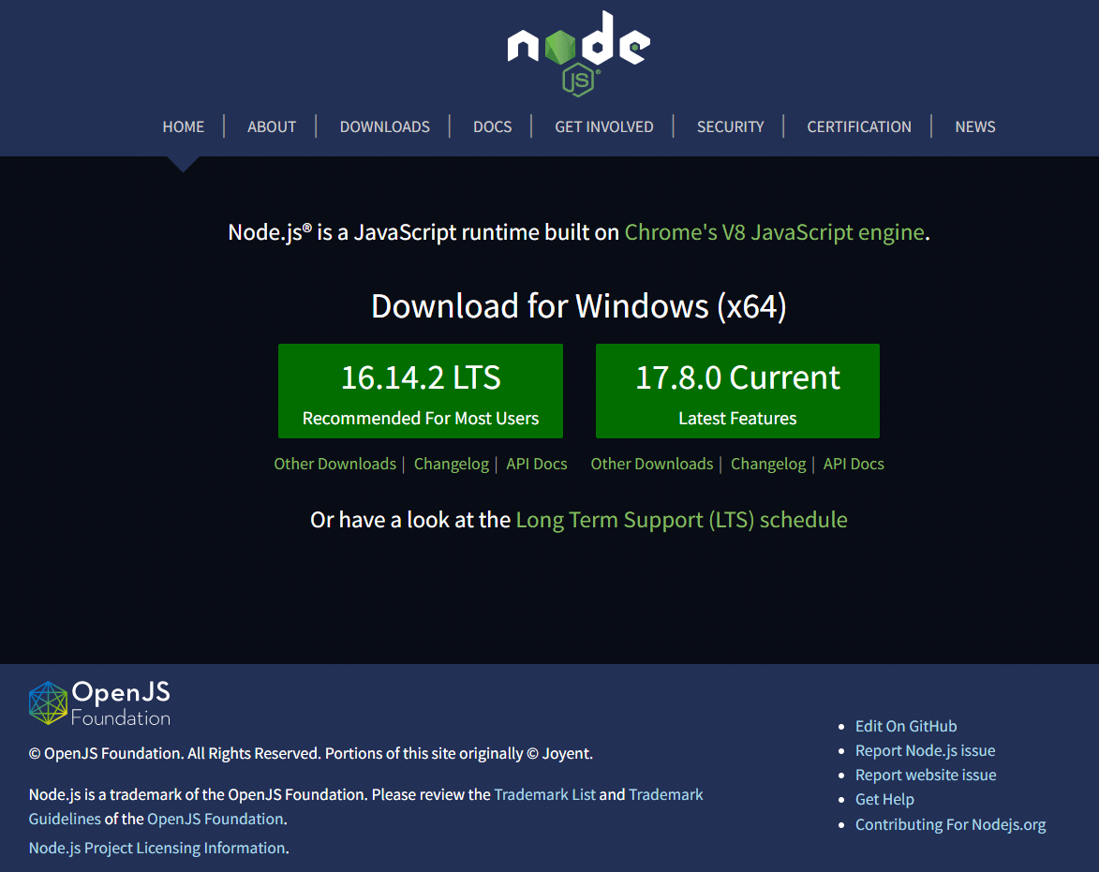Open Chrome's V8 JavaScript engine link
The image size is (1099, 872).
tap(775, 232)
